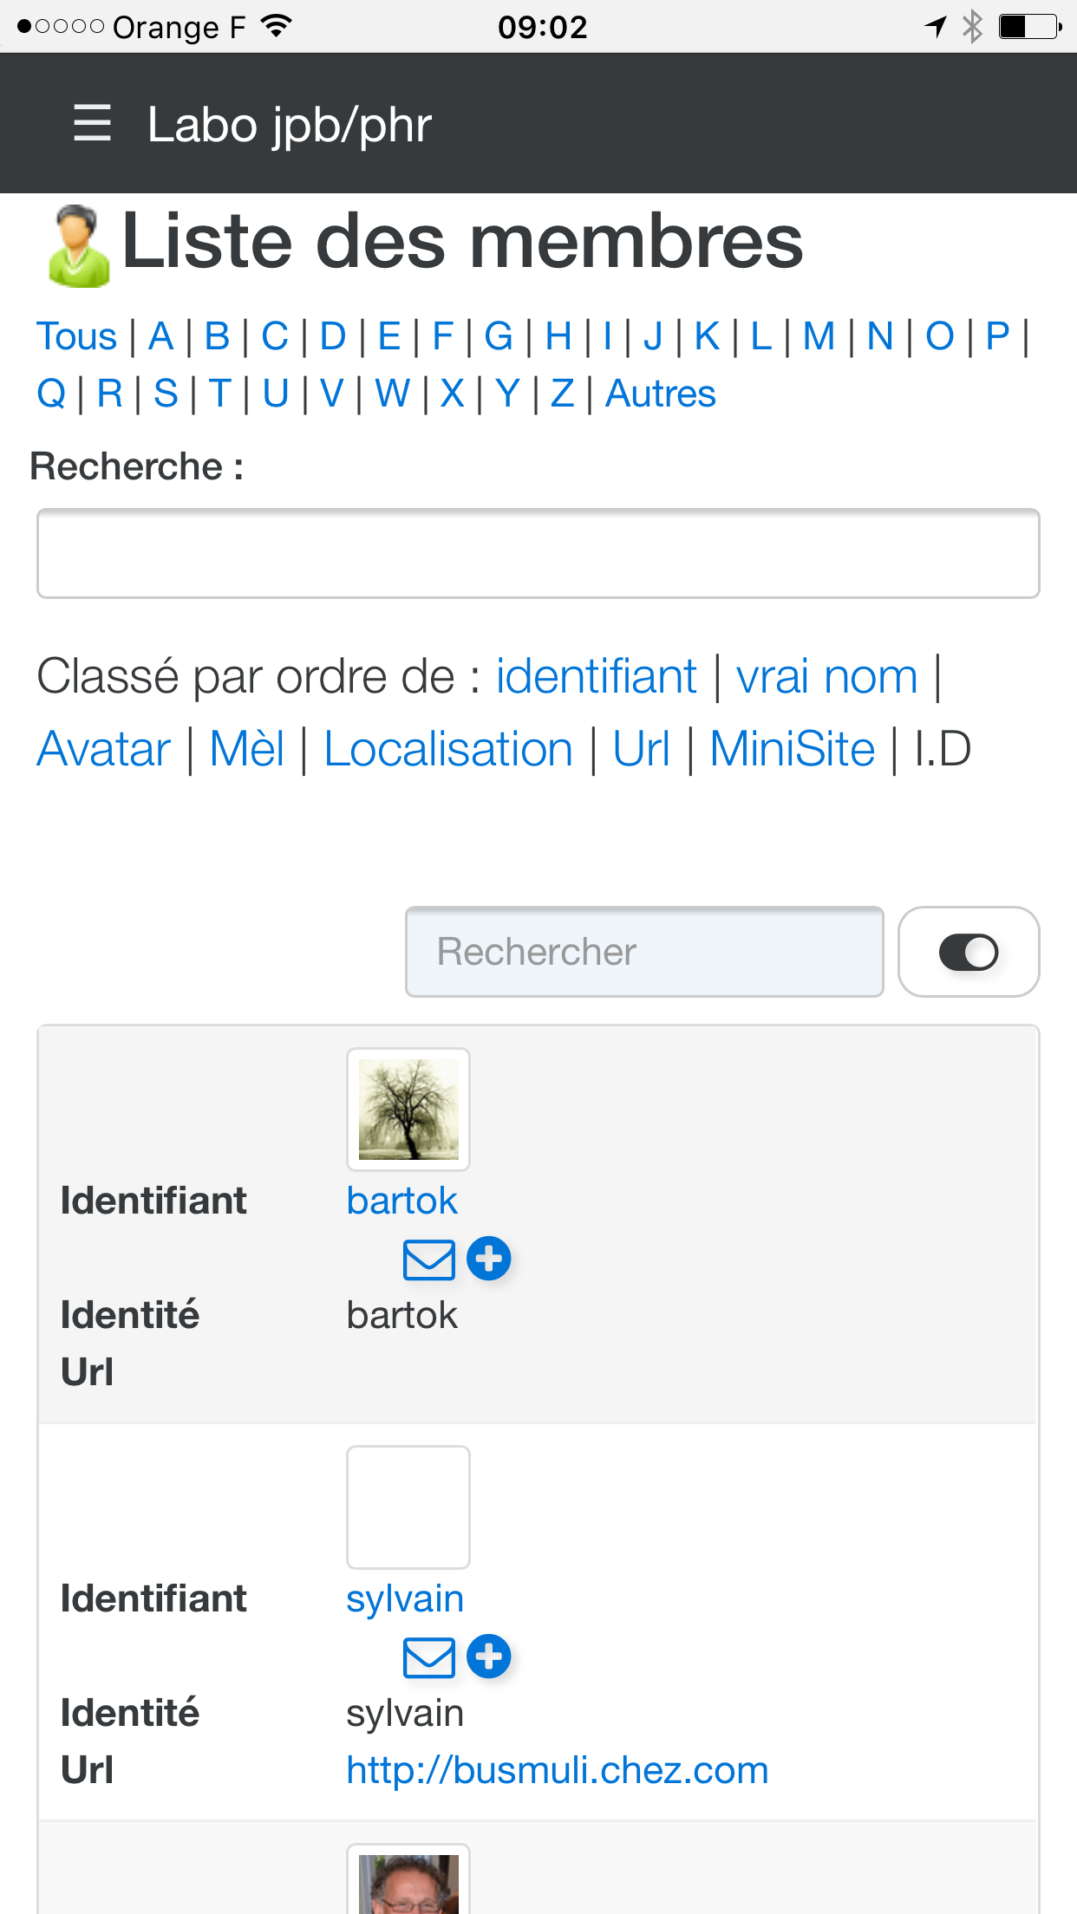Screen dimensions: 1077x1914
Task: Tap the Bluetooth icon in status bar
Action: click(x=973, y=27)
